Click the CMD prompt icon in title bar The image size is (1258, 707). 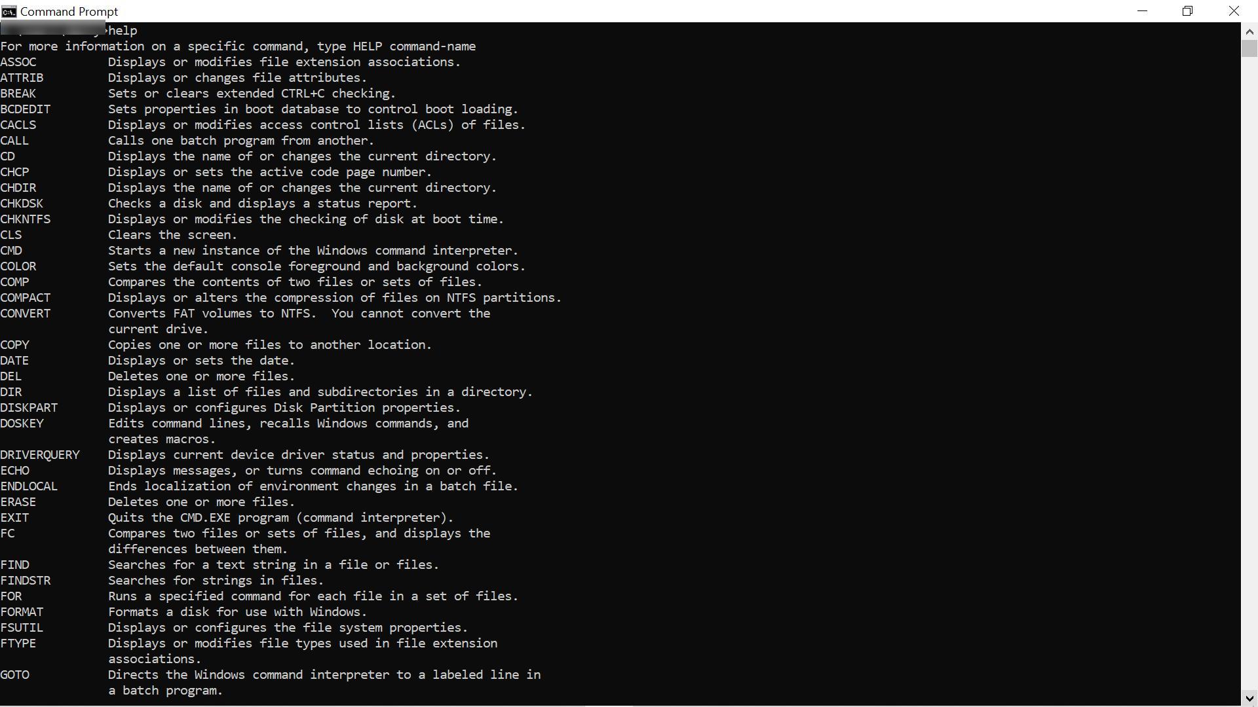pos(10,10)
